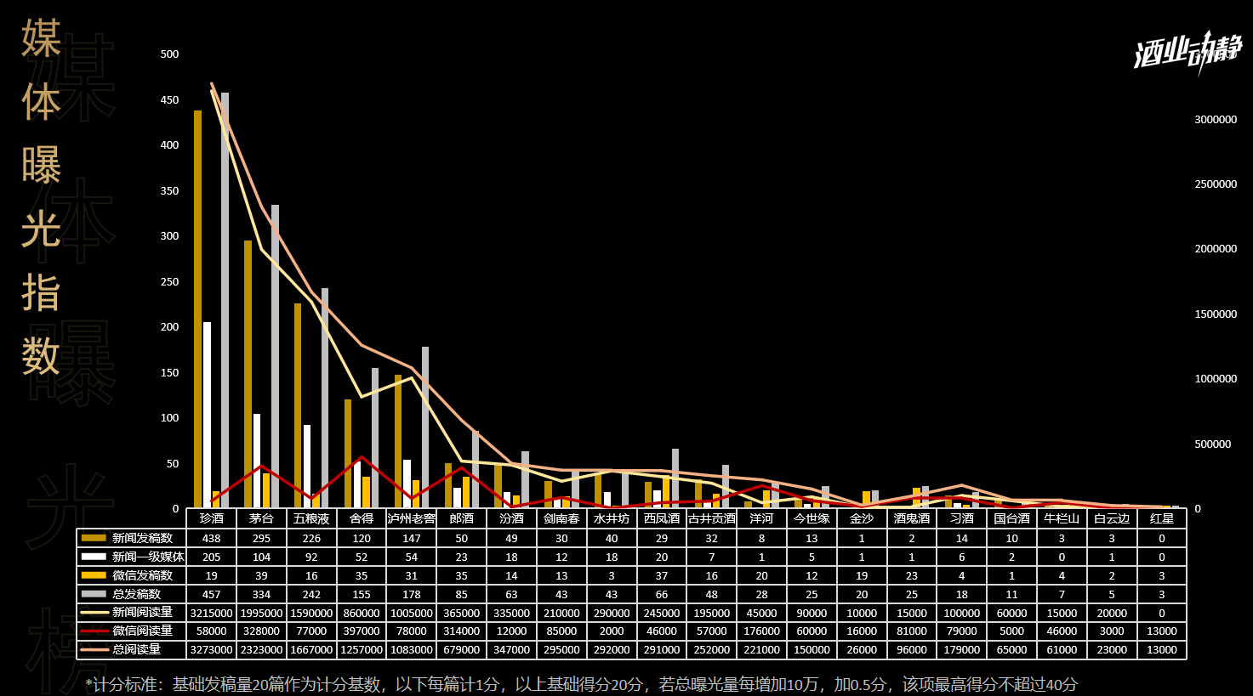
Task: Click the red 微信阅读量 line legend marker
Action: pyautogui.click(x=94, y=631)
